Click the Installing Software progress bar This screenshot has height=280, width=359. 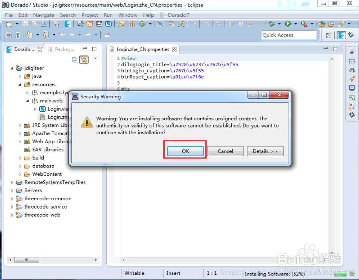340,274
